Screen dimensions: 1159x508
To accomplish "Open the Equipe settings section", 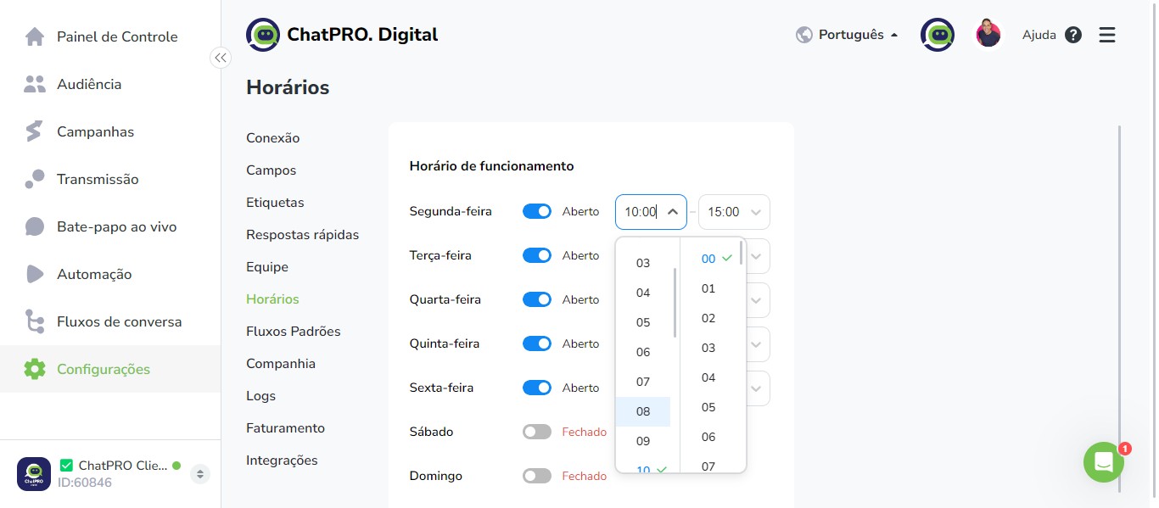I will point(267,266).
